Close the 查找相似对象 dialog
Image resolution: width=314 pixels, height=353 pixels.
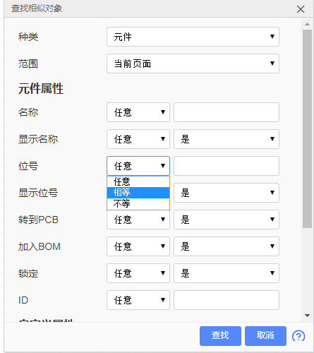(x=301, y=9)
